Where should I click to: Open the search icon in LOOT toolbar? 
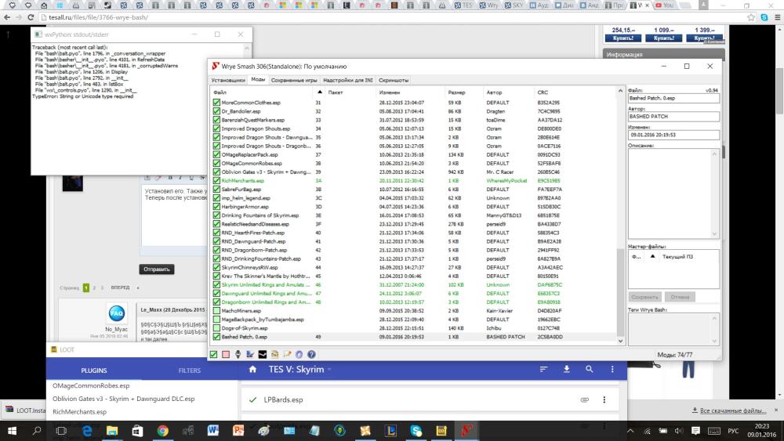click(x=590, y=369)
